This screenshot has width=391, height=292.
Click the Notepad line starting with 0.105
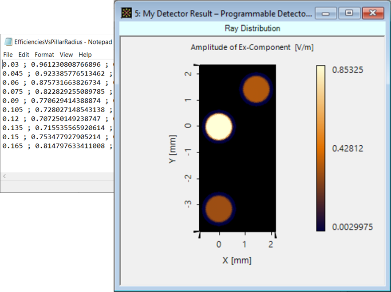58,110
